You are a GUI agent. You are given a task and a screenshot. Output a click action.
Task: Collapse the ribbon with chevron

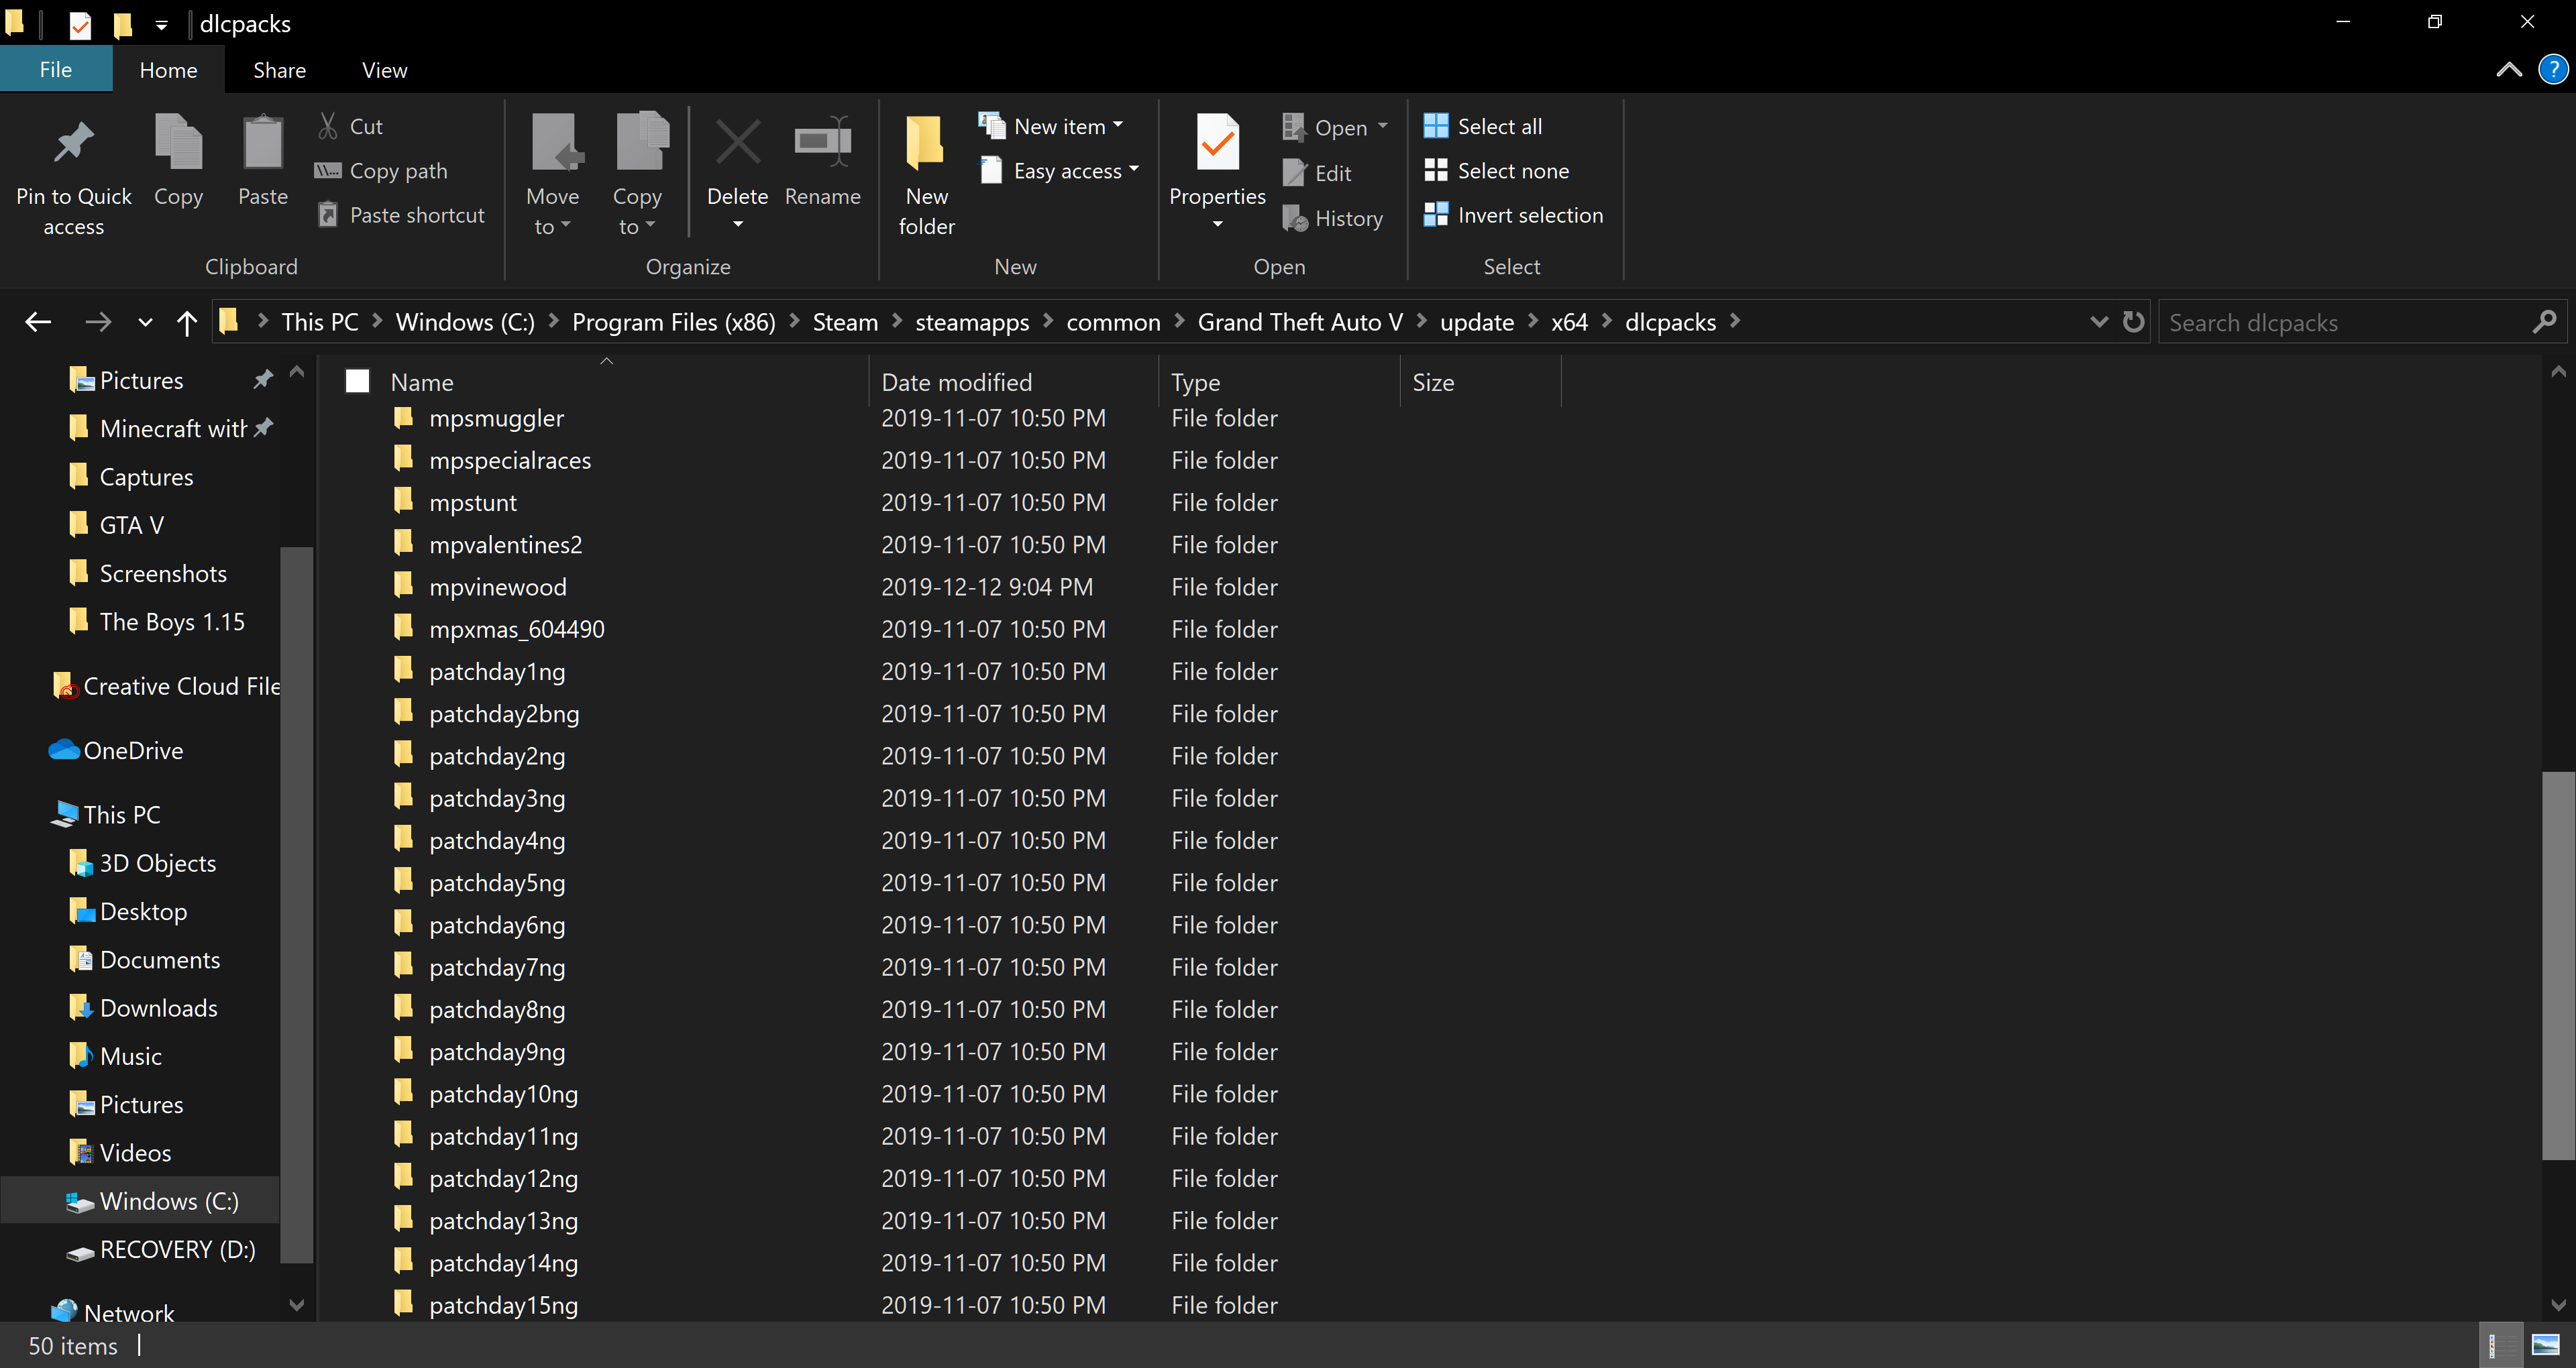point(2509,70)
